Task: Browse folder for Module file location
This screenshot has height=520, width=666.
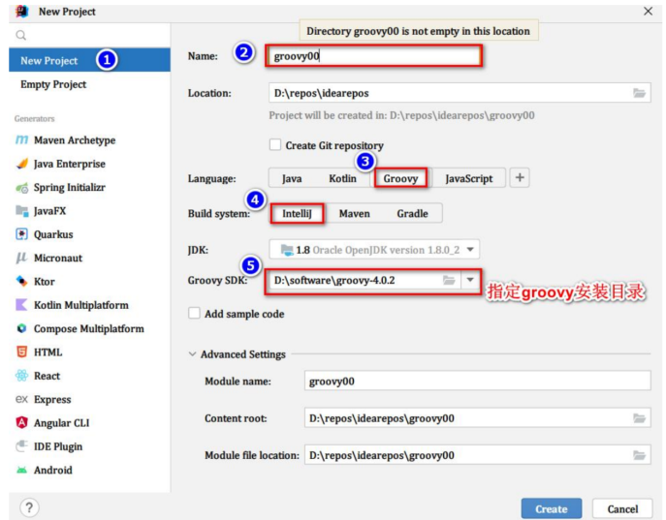Action: (639, 455)
